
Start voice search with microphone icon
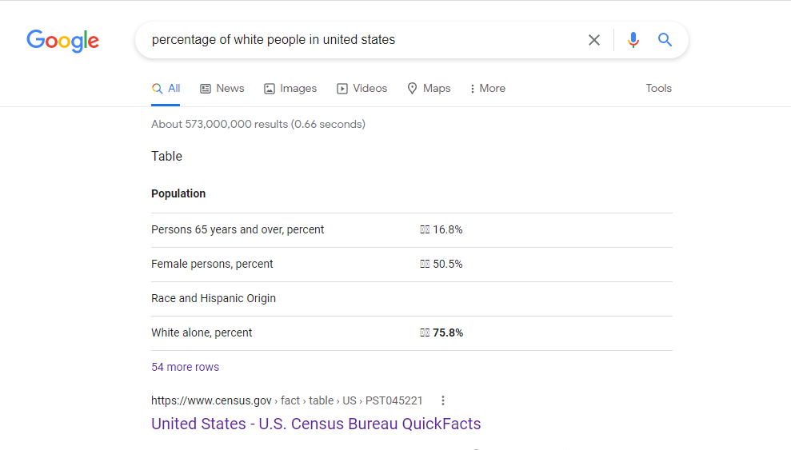coord(633,40)
